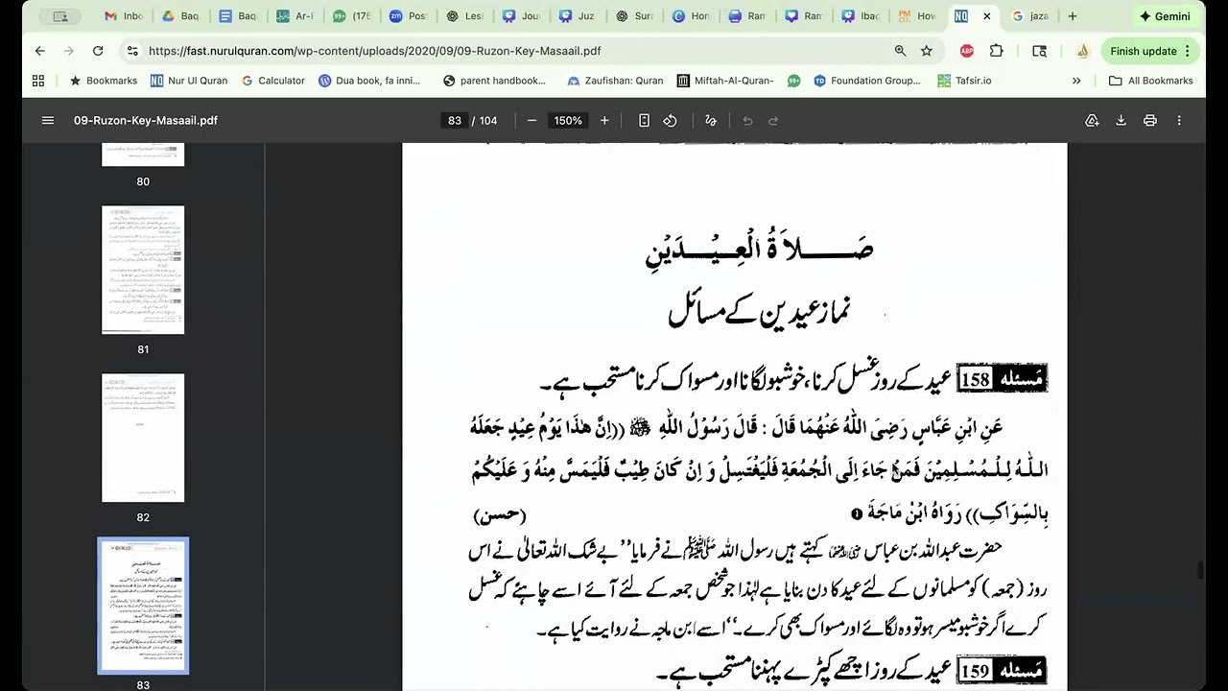Screen dimensions: 1228x691
Task: Open Dua book bookmark
Action: click(x=369, y=81)
